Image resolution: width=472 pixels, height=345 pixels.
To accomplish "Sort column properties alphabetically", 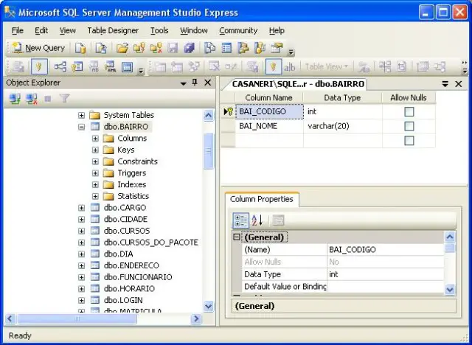I will pos(258,220).
